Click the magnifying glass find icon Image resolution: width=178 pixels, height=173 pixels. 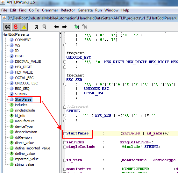(x=44, y=27)
